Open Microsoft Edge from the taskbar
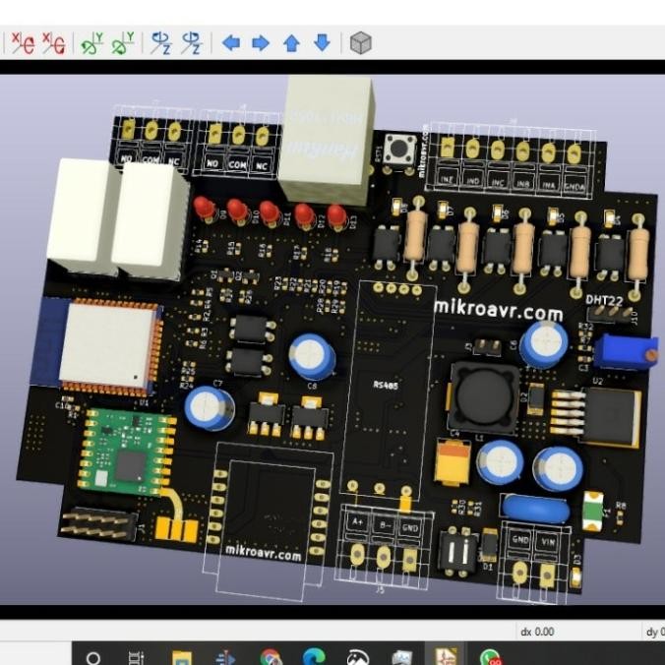 pos(314,657)
